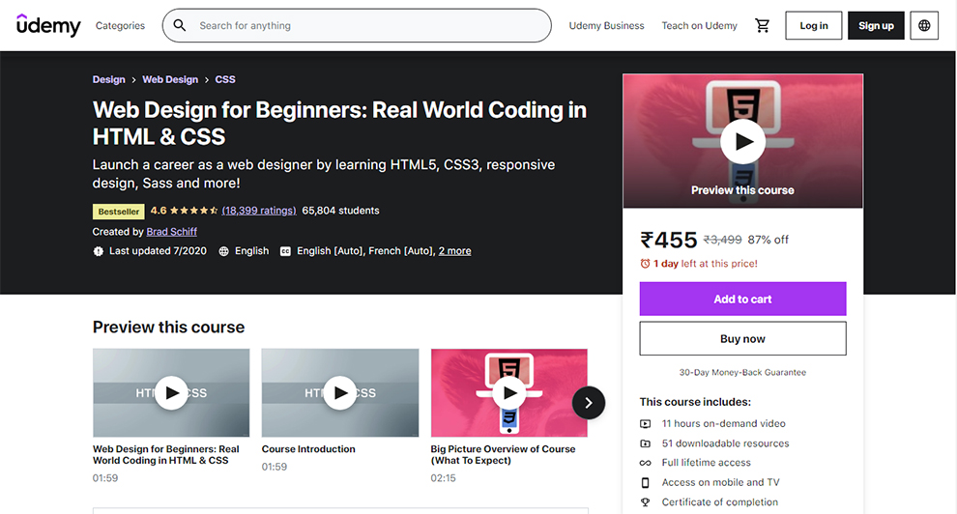Click the Full lifetime access text
Image resolution: width=957 pixels, height=514 pixels.
[707, 463]
